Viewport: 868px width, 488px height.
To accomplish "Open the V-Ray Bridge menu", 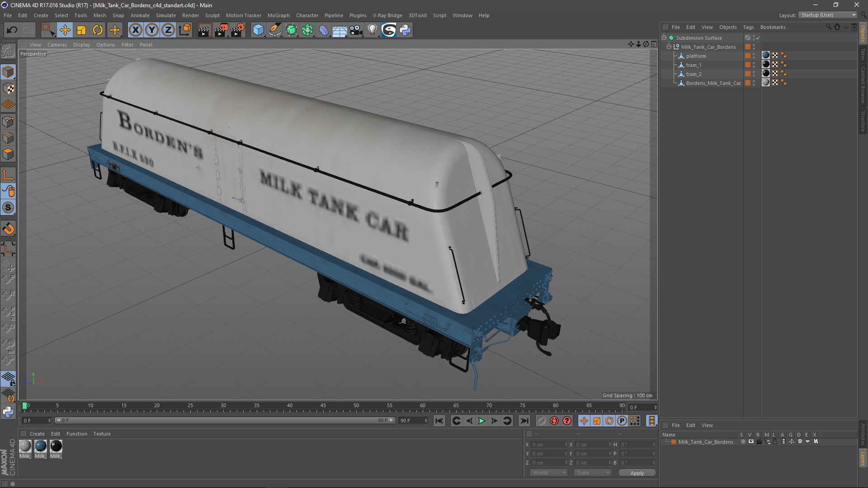I will 387,15.
